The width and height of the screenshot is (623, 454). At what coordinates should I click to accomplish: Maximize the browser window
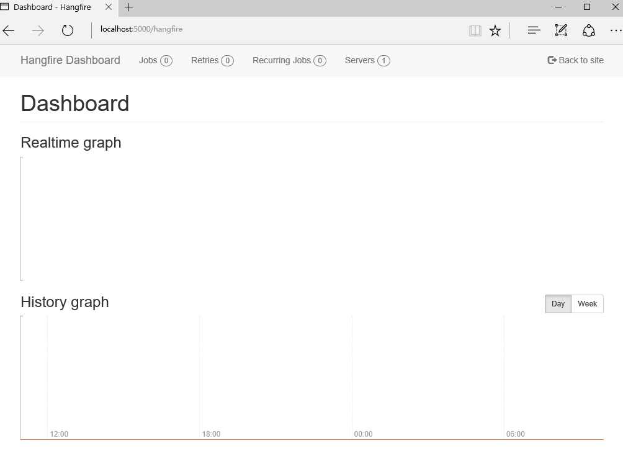(587, 7)
